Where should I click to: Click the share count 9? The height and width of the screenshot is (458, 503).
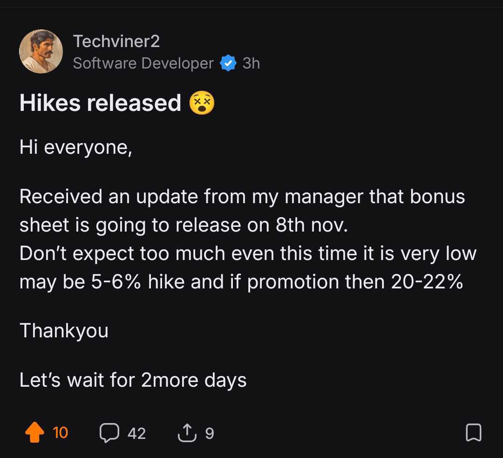coord(210,433)
